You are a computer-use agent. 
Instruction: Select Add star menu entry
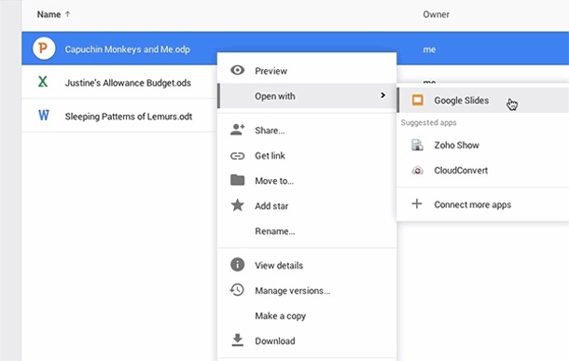[x=307, y=206]
